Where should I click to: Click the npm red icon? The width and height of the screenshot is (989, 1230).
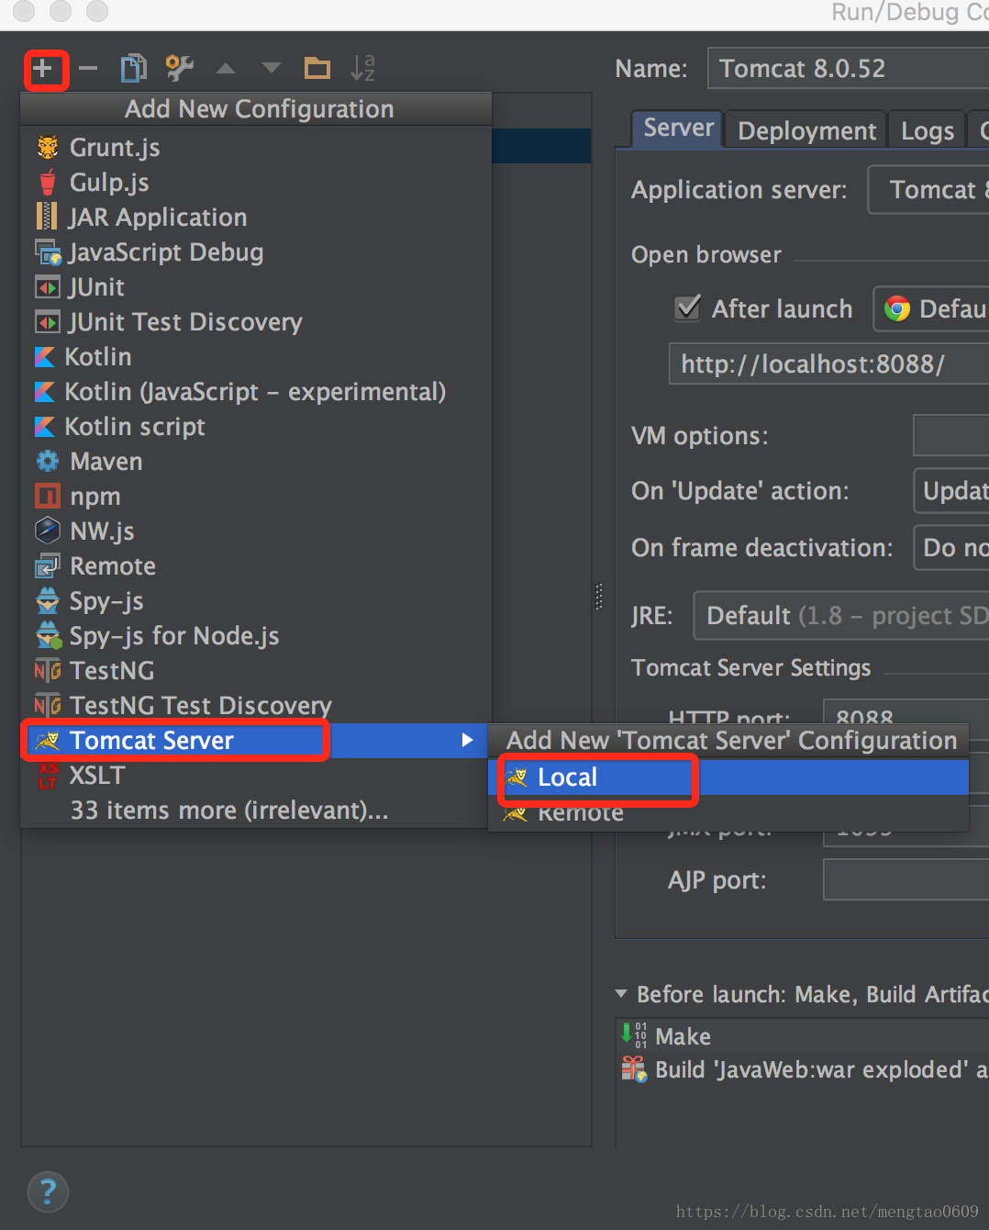point(48,496)
